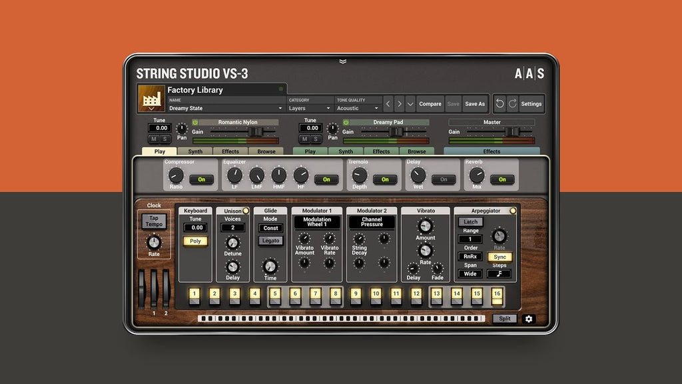Enable Legato glide button
Screen dimensions: 682x384
tap(270, 241)
